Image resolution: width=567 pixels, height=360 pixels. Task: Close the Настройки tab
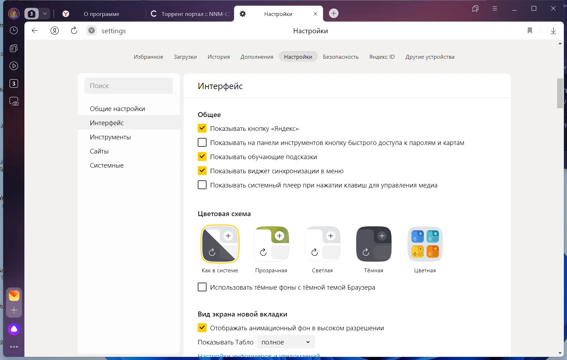click(316, 14)
